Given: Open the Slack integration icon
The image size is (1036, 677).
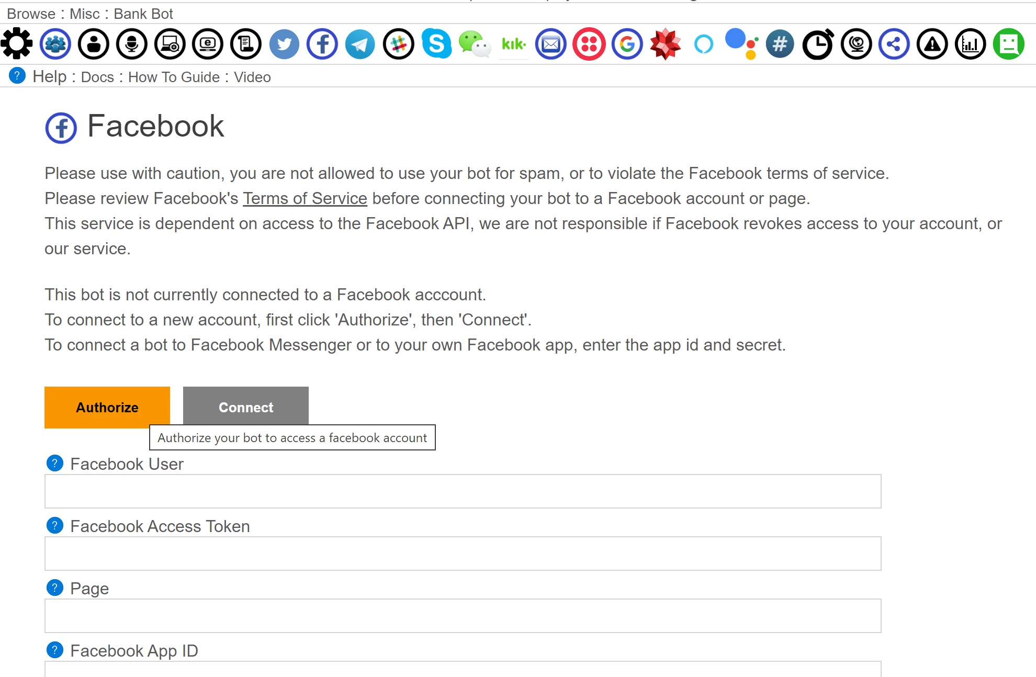Looking at the screenshot, I should (x=398, y=44).
